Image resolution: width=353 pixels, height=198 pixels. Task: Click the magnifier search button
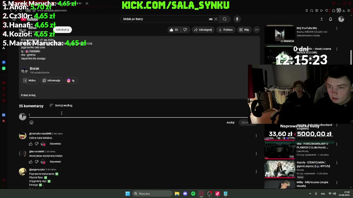tap(225, 19)
